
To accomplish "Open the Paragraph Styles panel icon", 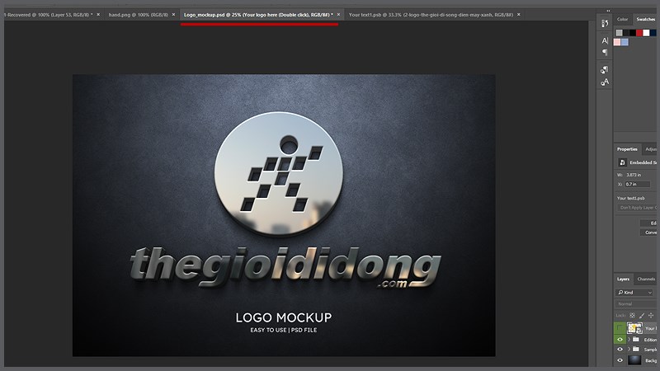I will 605,69.
